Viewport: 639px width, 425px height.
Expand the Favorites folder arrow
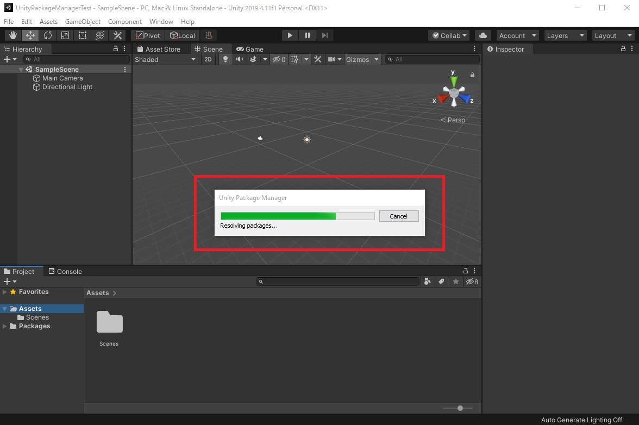pos(4,292)
